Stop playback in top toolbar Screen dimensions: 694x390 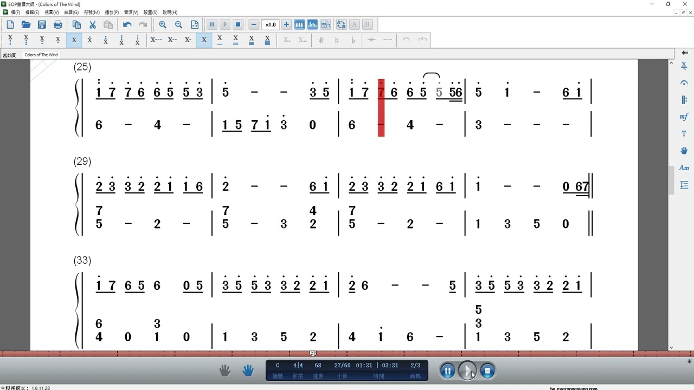(238, 24)
